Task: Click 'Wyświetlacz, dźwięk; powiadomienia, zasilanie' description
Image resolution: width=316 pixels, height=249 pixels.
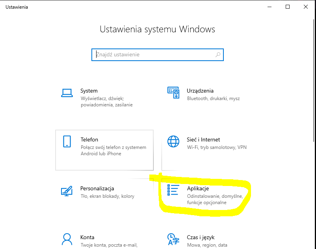Action: tap(107, 102)
